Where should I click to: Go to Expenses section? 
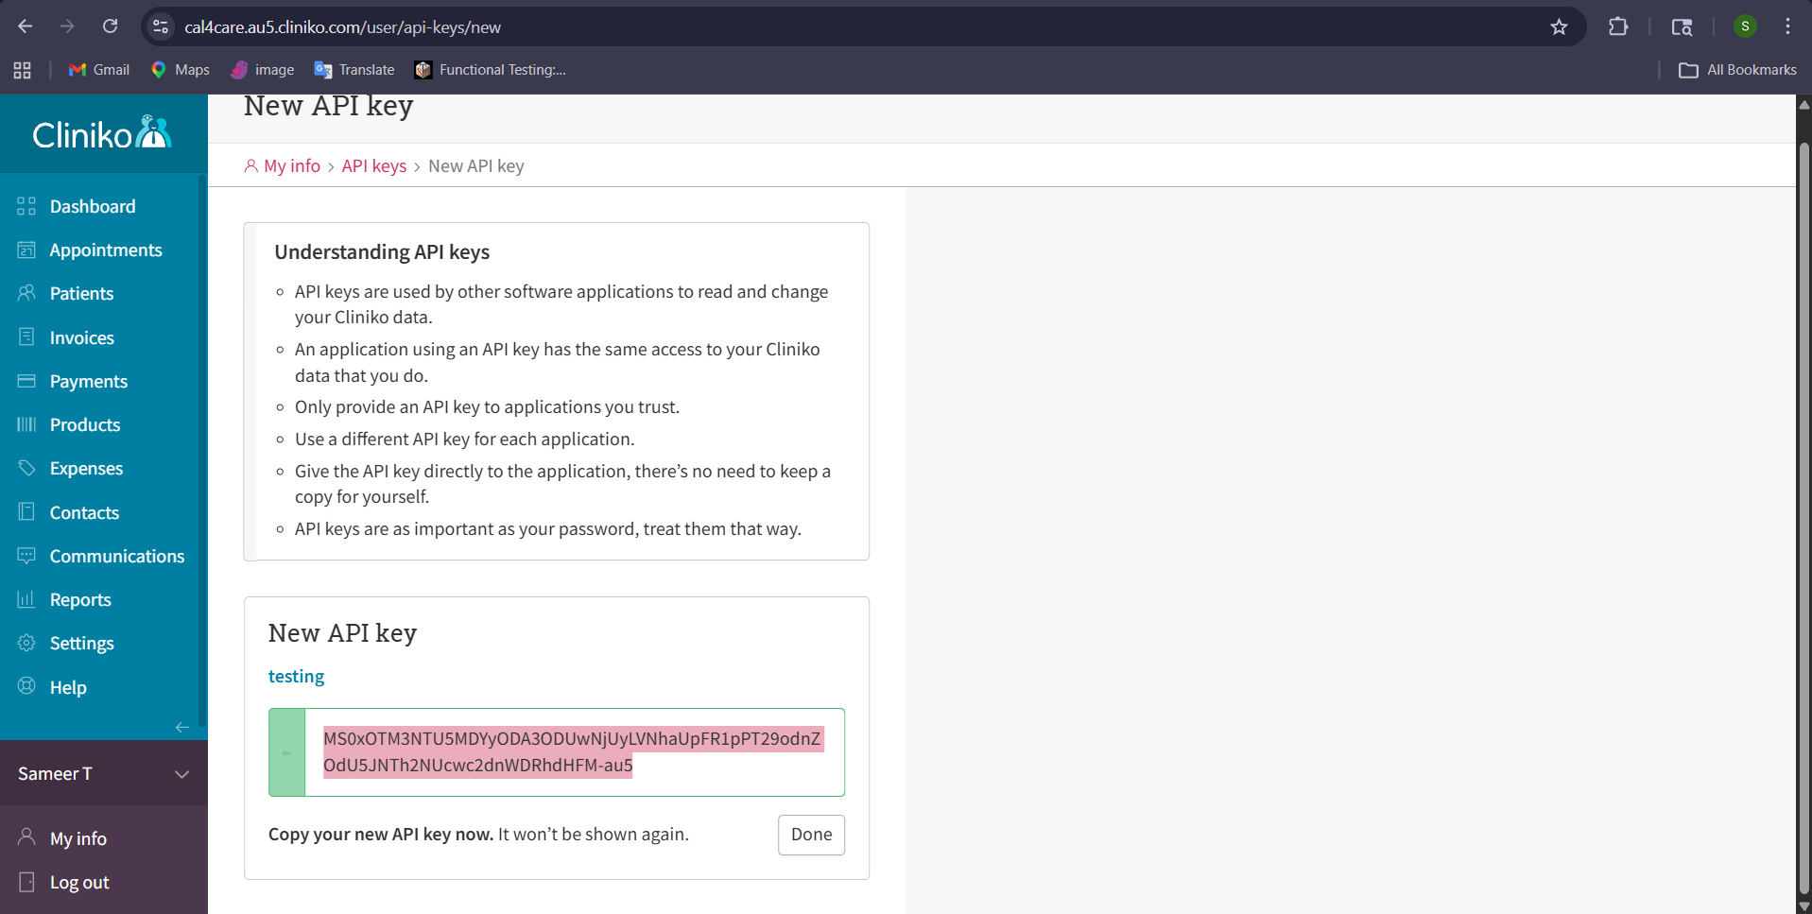click(86, 468)
